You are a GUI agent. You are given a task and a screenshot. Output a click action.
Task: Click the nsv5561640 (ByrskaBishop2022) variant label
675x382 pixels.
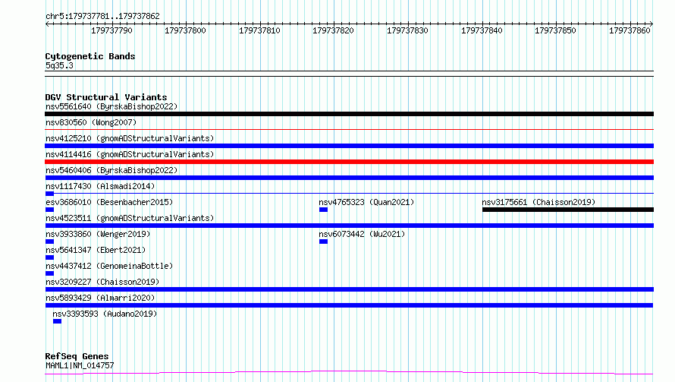[x=111, y=106]
